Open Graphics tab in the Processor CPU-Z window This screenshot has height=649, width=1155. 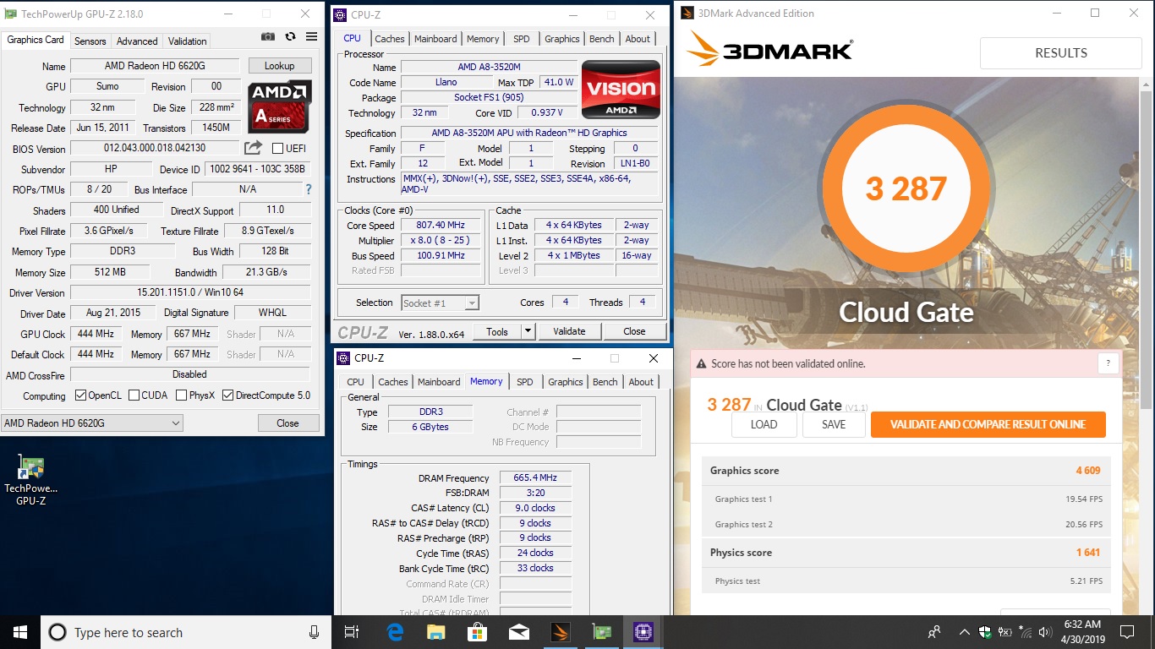[x=562, y=39]
